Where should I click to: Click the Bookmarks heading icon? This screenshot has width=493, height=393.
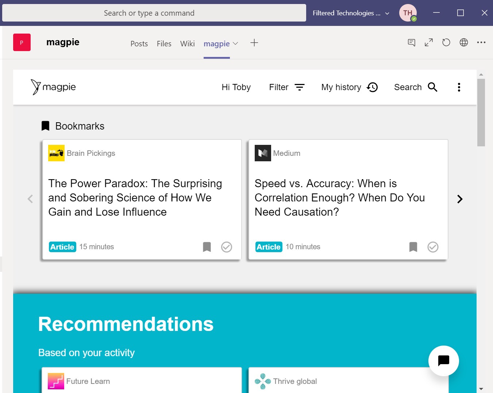point(45,126)
